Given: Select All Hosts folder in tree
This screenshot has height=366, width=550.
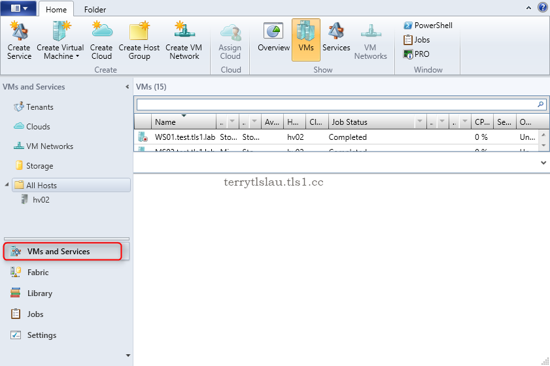Looking at the screenshot, I should pyautogui.click(x=71, y=185).
